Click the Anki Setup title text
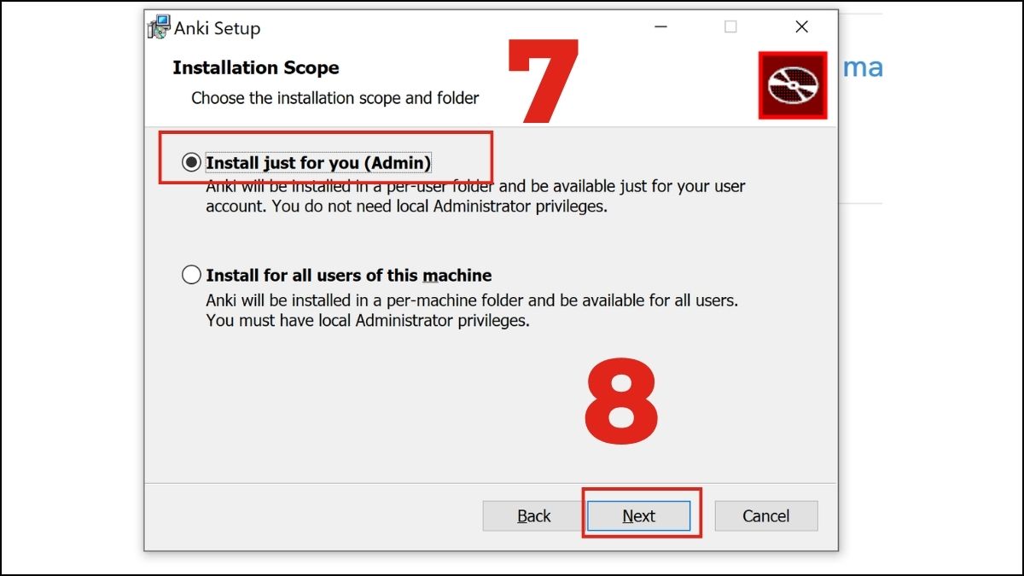Screen dimensions: 1024x576 pyautogui.click(x=218, y=28)
